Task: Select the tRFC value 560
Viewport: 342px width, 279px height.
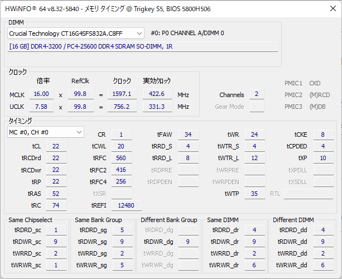Action: (121, 158)
